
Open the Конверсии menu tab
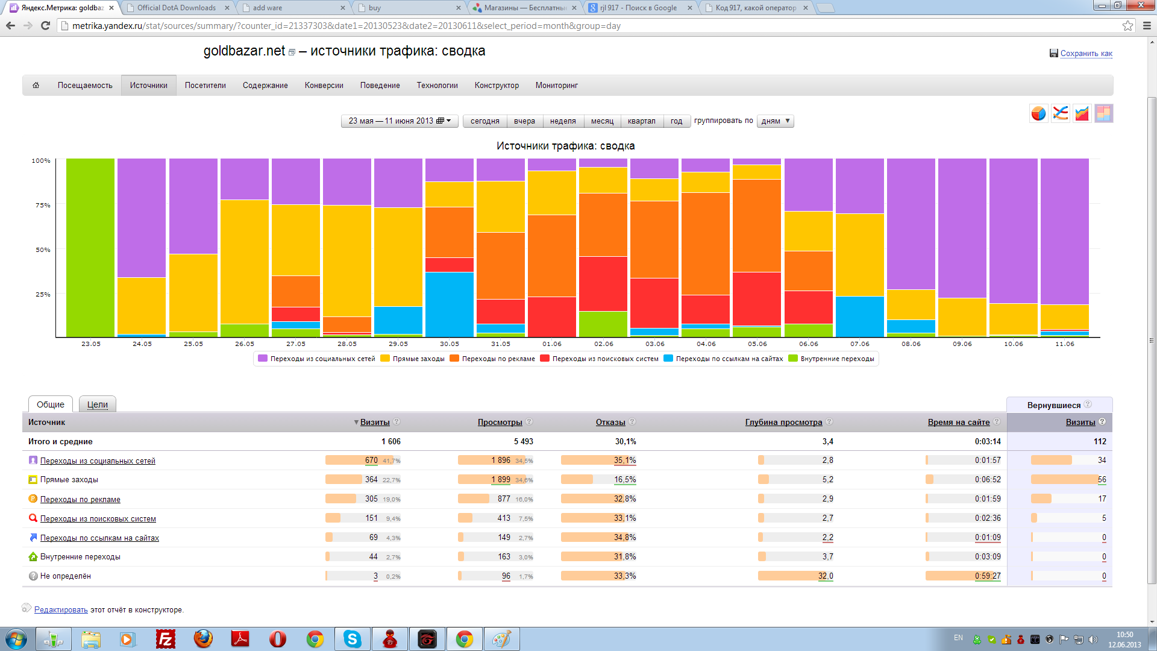pos(324,86)
